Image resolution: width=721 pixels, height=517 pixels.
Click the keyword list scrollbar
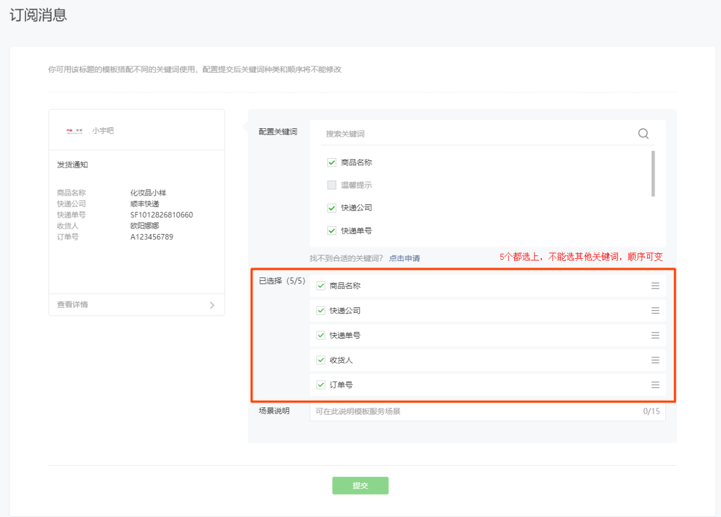coord(653,173)
